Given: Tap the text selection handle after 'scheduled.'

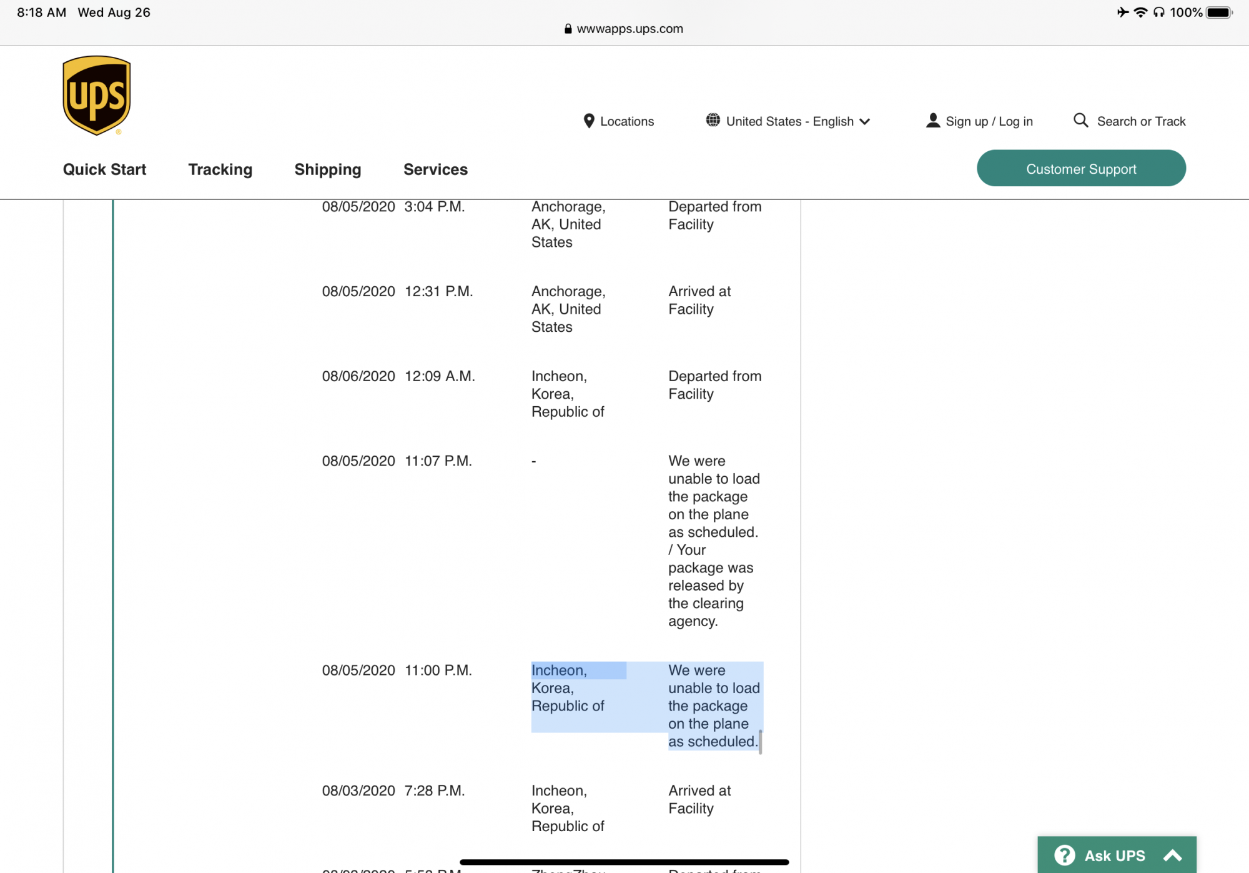Looking at the screenshot, I should [760, 742].
